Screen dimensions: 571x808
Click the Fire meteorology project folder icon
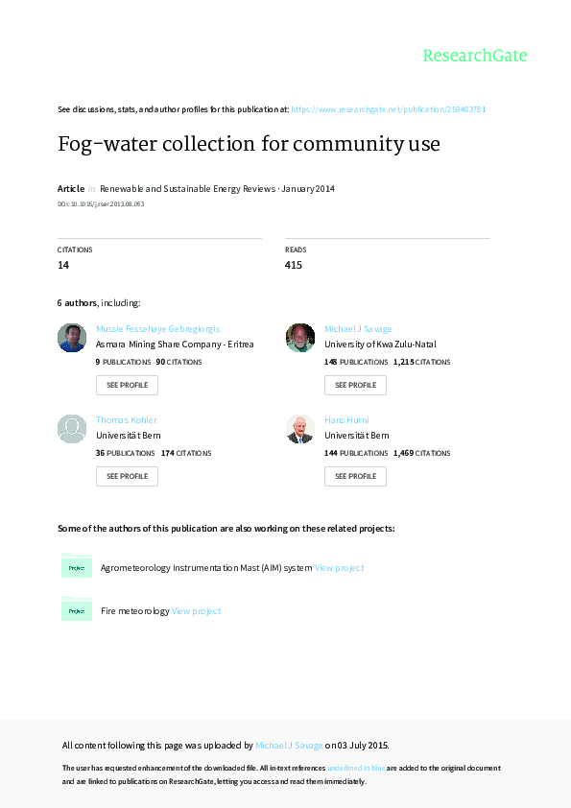(x=77, y=609)
